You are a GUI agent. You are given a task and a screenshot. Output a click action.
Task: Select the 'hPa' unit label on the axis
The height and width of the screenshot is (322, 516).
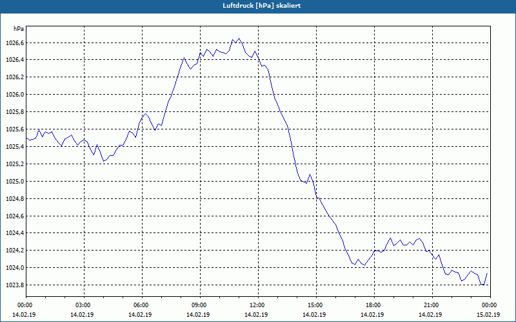tap(19, 29)
